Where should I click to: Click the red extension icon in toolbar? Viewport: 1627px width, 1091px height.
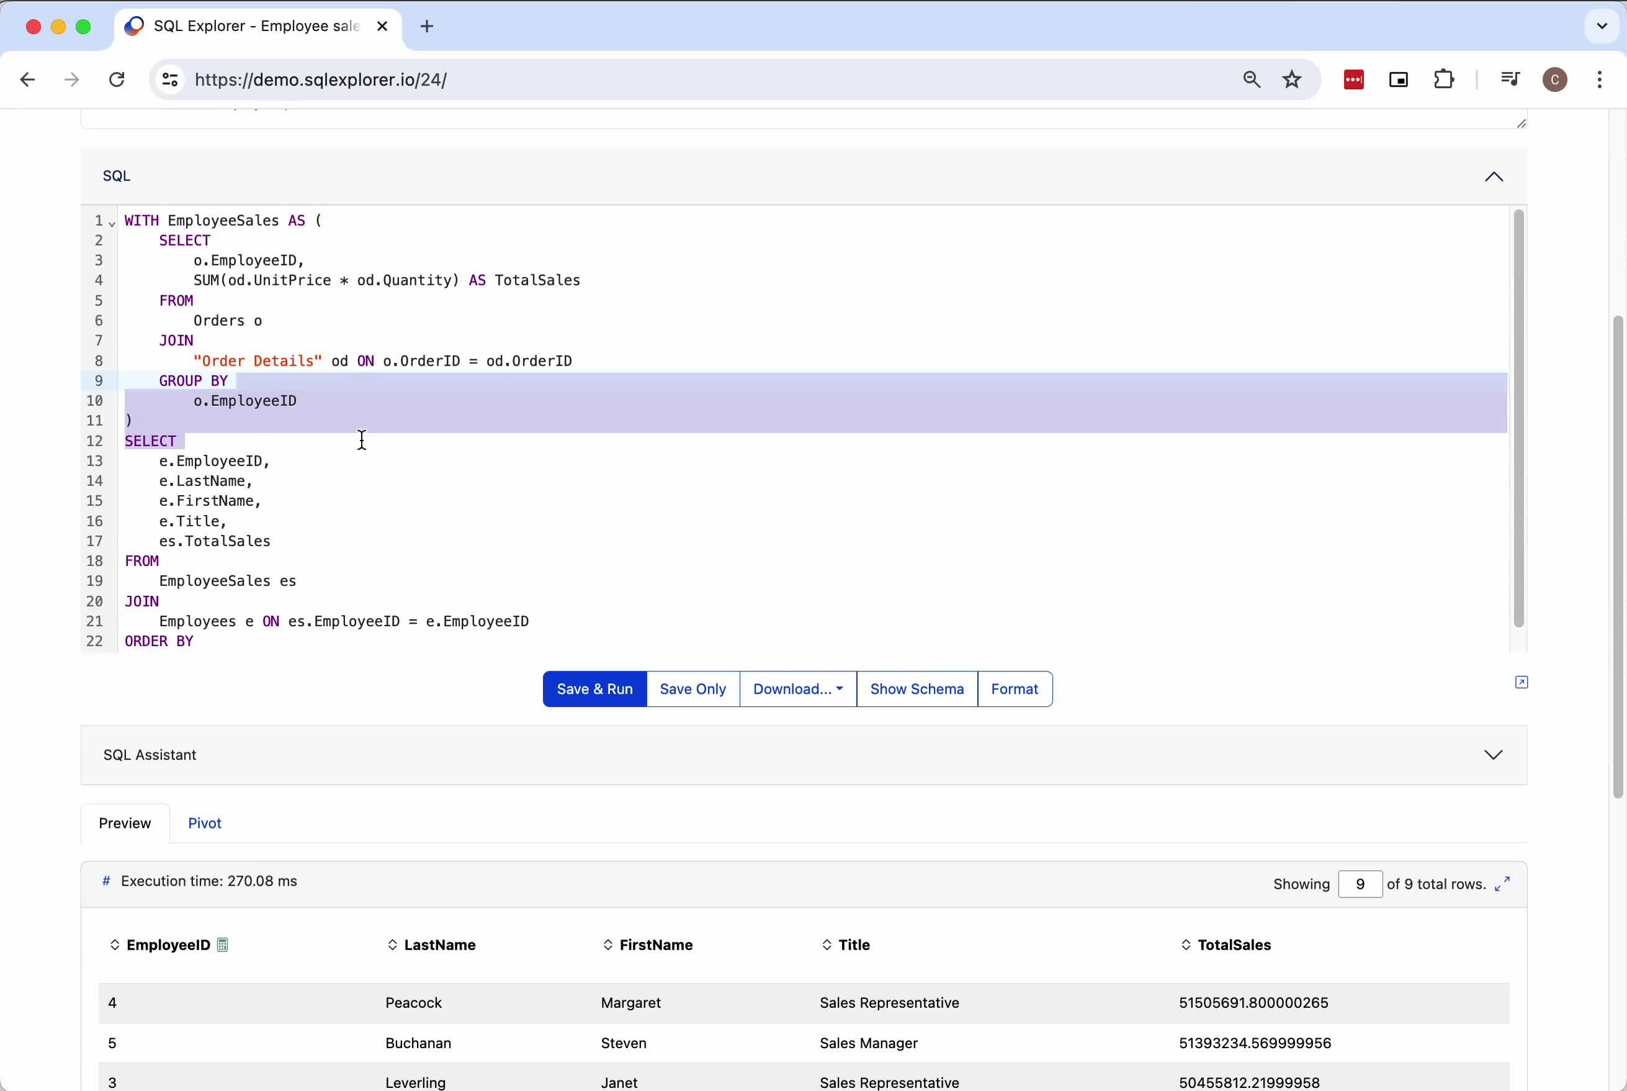[x=1353, y=80]
